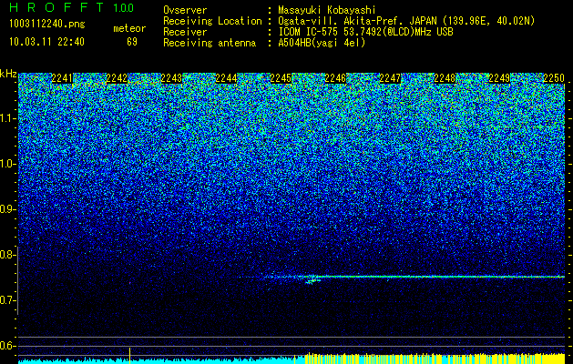This screenshot has height=364, width=573.
Task: Click the 2244 time marker
Action: [x=226, y=78]
